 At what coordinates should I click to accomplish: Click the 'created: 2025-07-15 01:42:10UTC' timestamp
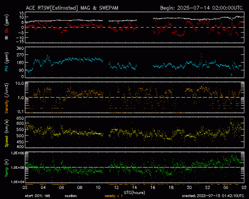[x=213, y=196]
